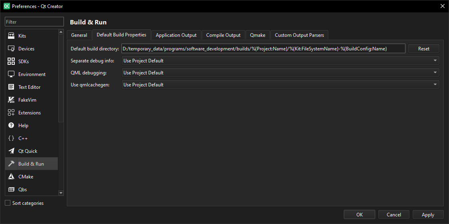Select the C++ category label

23,138
